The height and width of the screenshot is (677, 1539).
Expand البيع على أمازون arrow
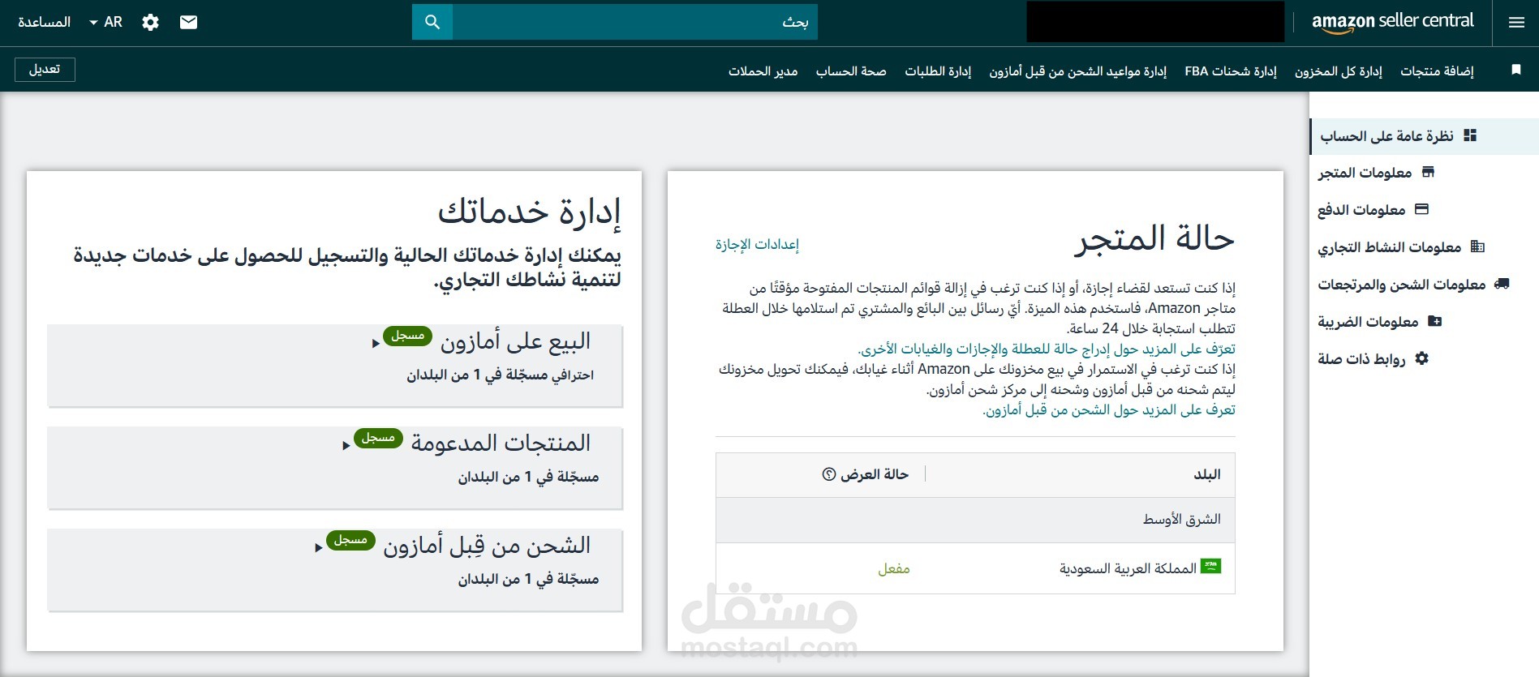tap(376, 344)
